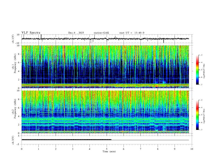Viewport: 216px width, 167px height.
Task: Click the "start UT = 13:40:0" header text
Action: click(x=132, y=33)
